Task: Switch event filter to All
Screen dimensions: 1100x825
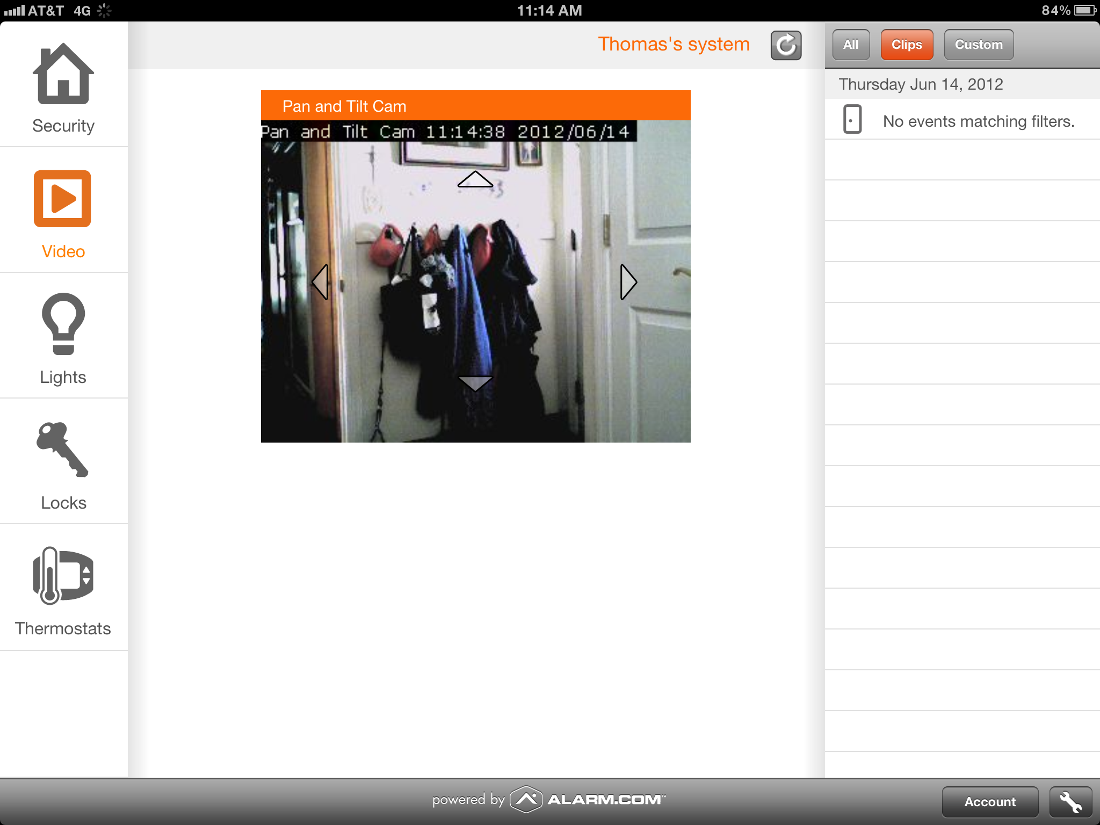Action: point(851,45)
